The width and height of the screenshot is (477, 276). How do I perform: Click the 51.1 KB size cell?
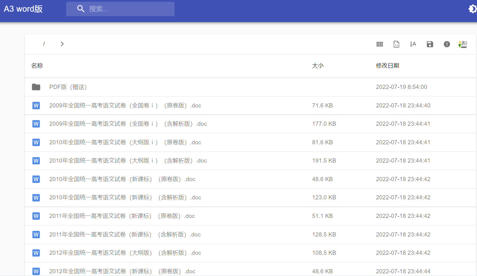click(322, 216)
